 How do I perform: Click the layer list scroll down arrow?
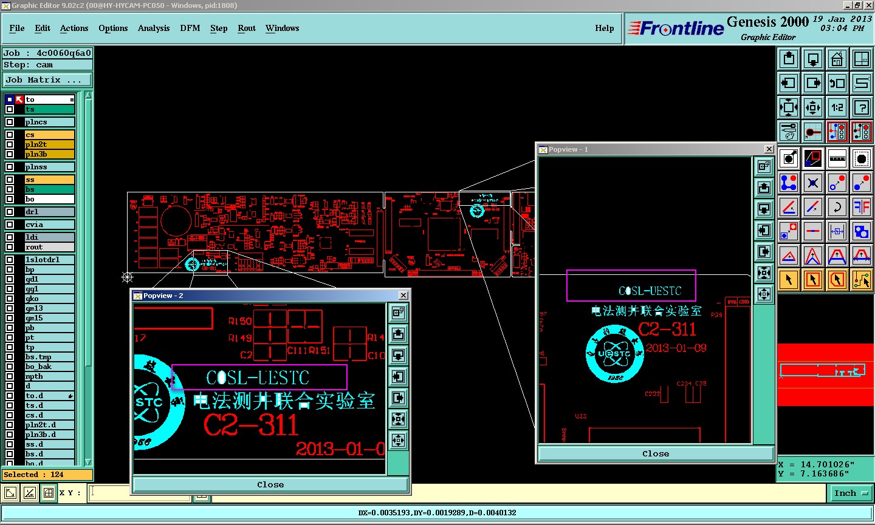tap(88, 462)
